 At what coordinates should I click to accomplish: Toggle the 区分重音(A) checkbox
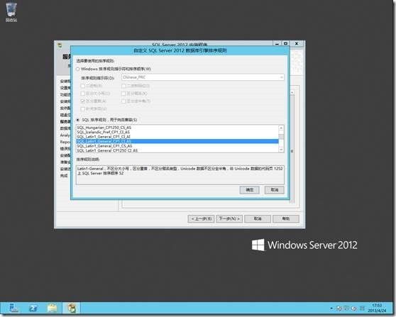(82, 101)
